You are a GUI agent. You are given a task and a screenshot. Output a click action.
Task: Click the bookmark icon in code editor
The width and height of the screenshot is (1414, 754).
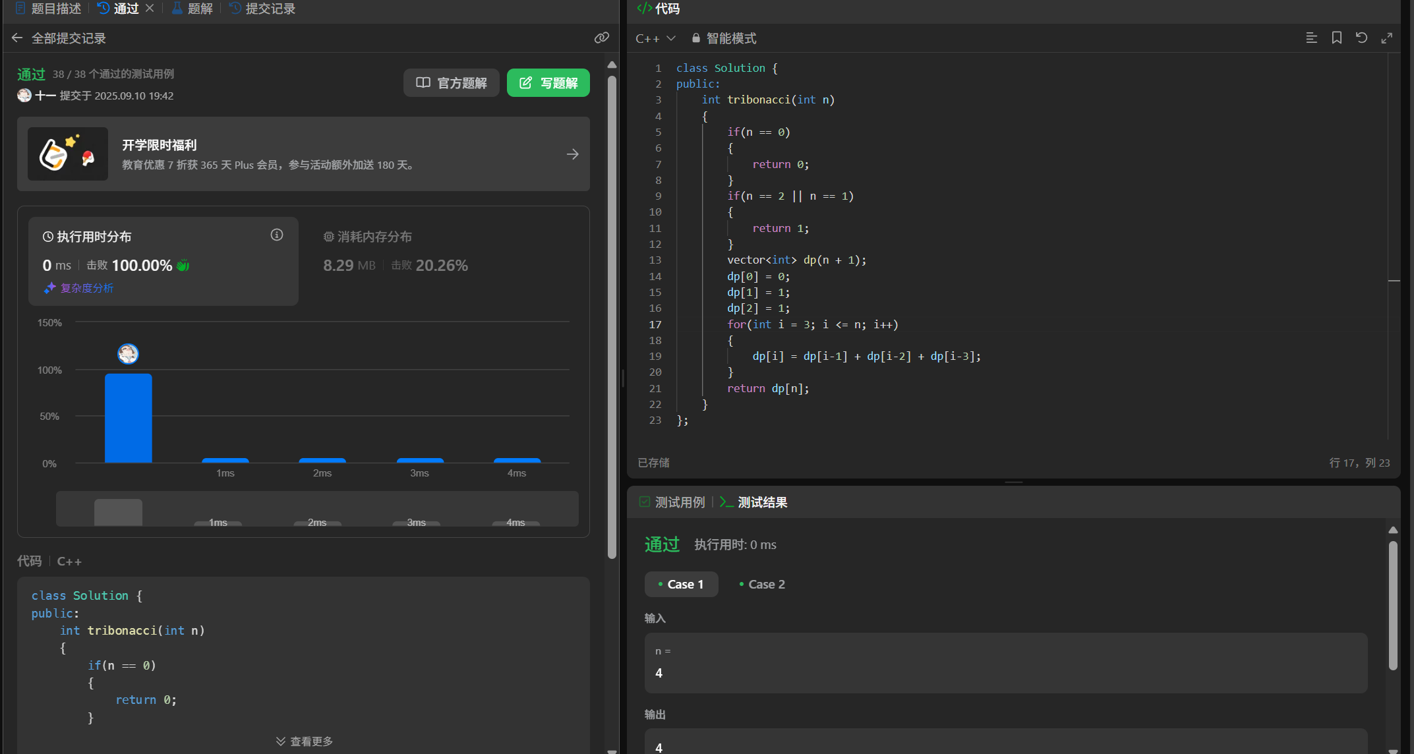1336,38
